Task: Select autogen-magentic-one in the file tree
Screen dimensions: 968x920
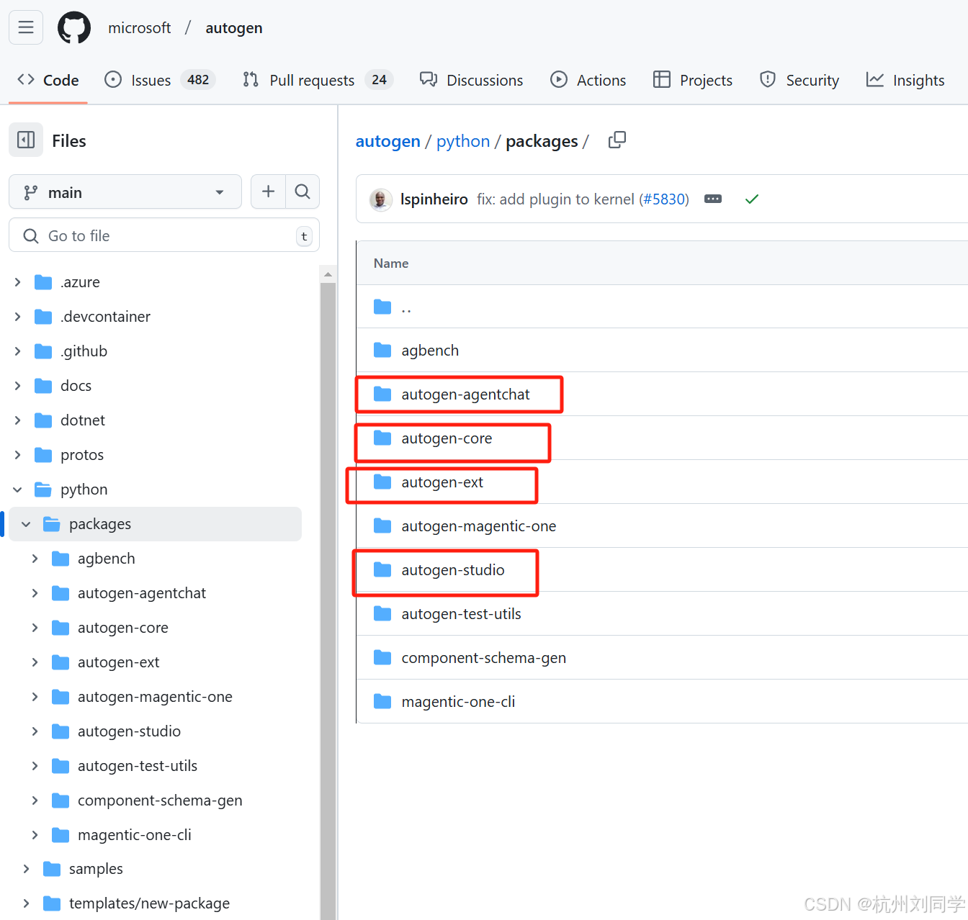Action: (155, 697)
